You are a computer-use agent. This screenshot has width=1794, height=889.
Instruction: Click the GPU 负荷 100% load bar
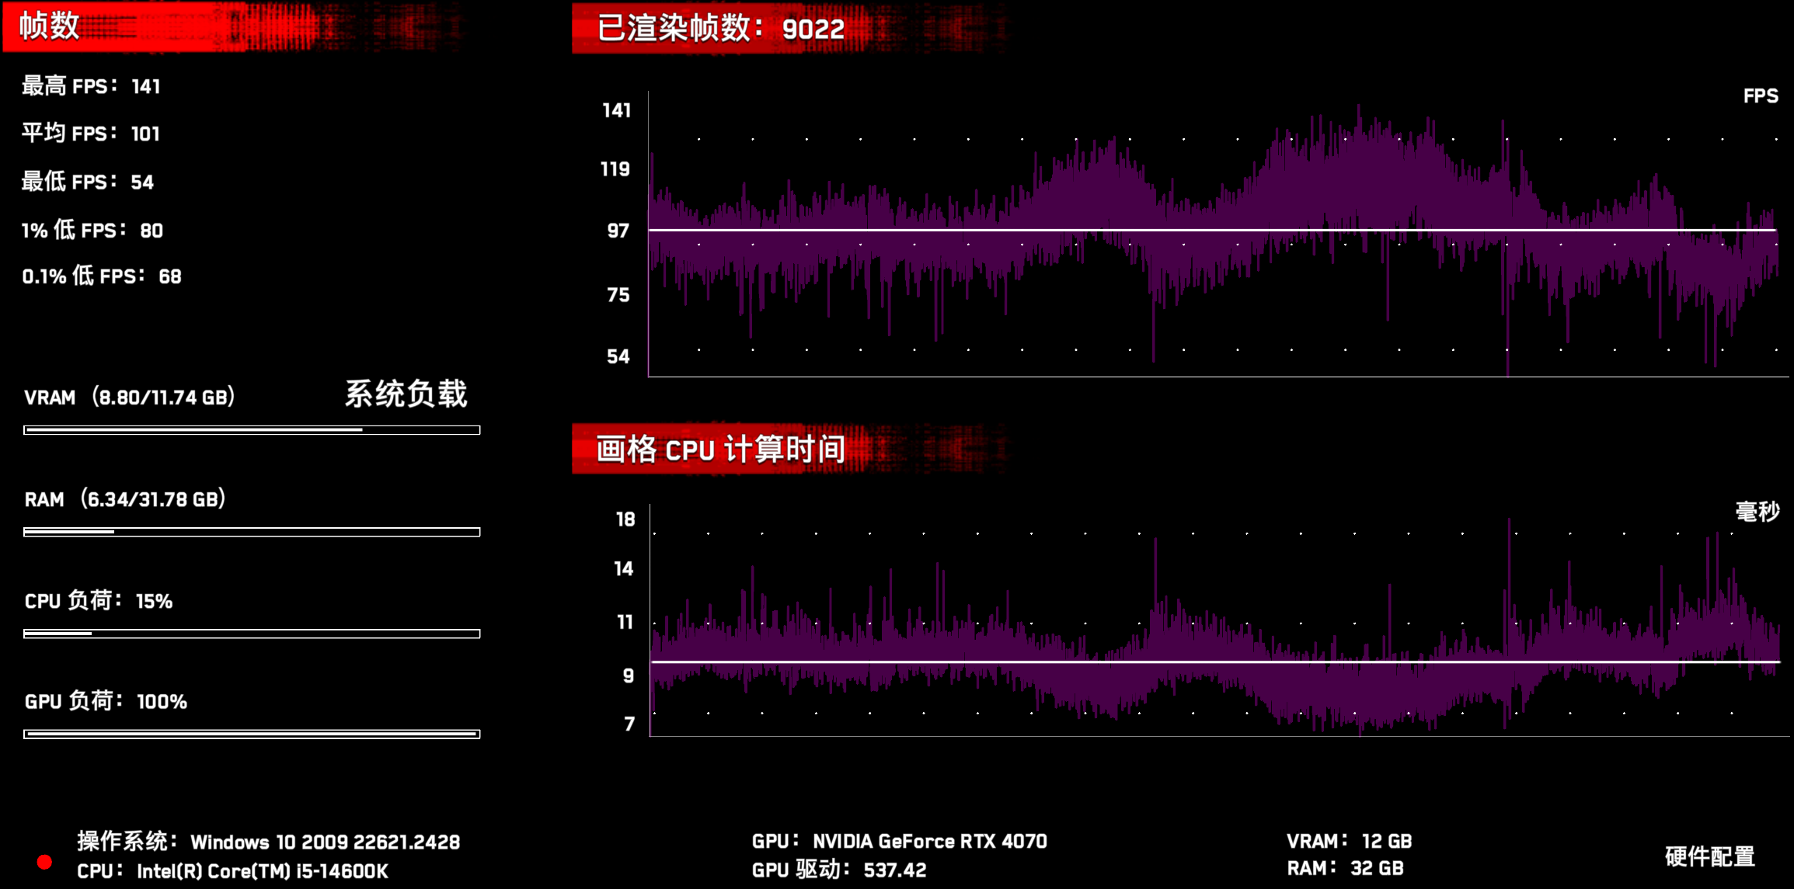pos(252,734)
